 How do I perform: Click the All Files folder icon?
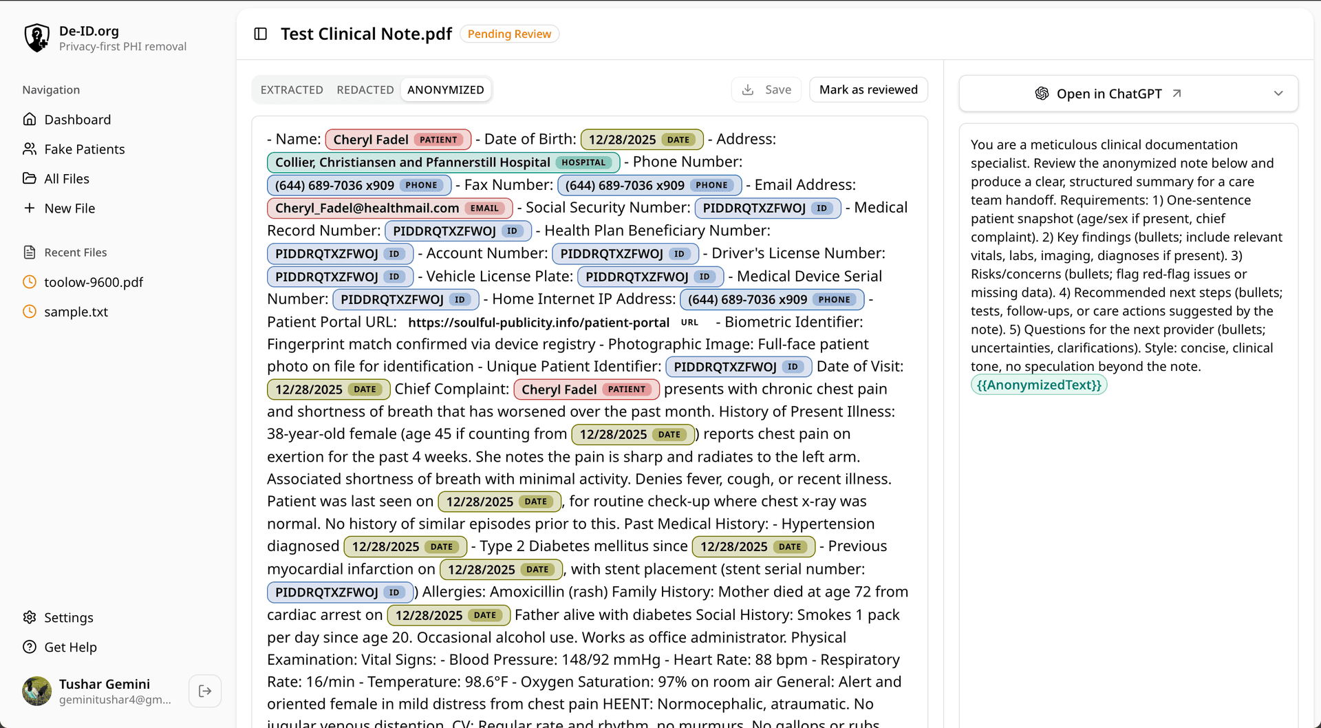click(x=30, y=179)
